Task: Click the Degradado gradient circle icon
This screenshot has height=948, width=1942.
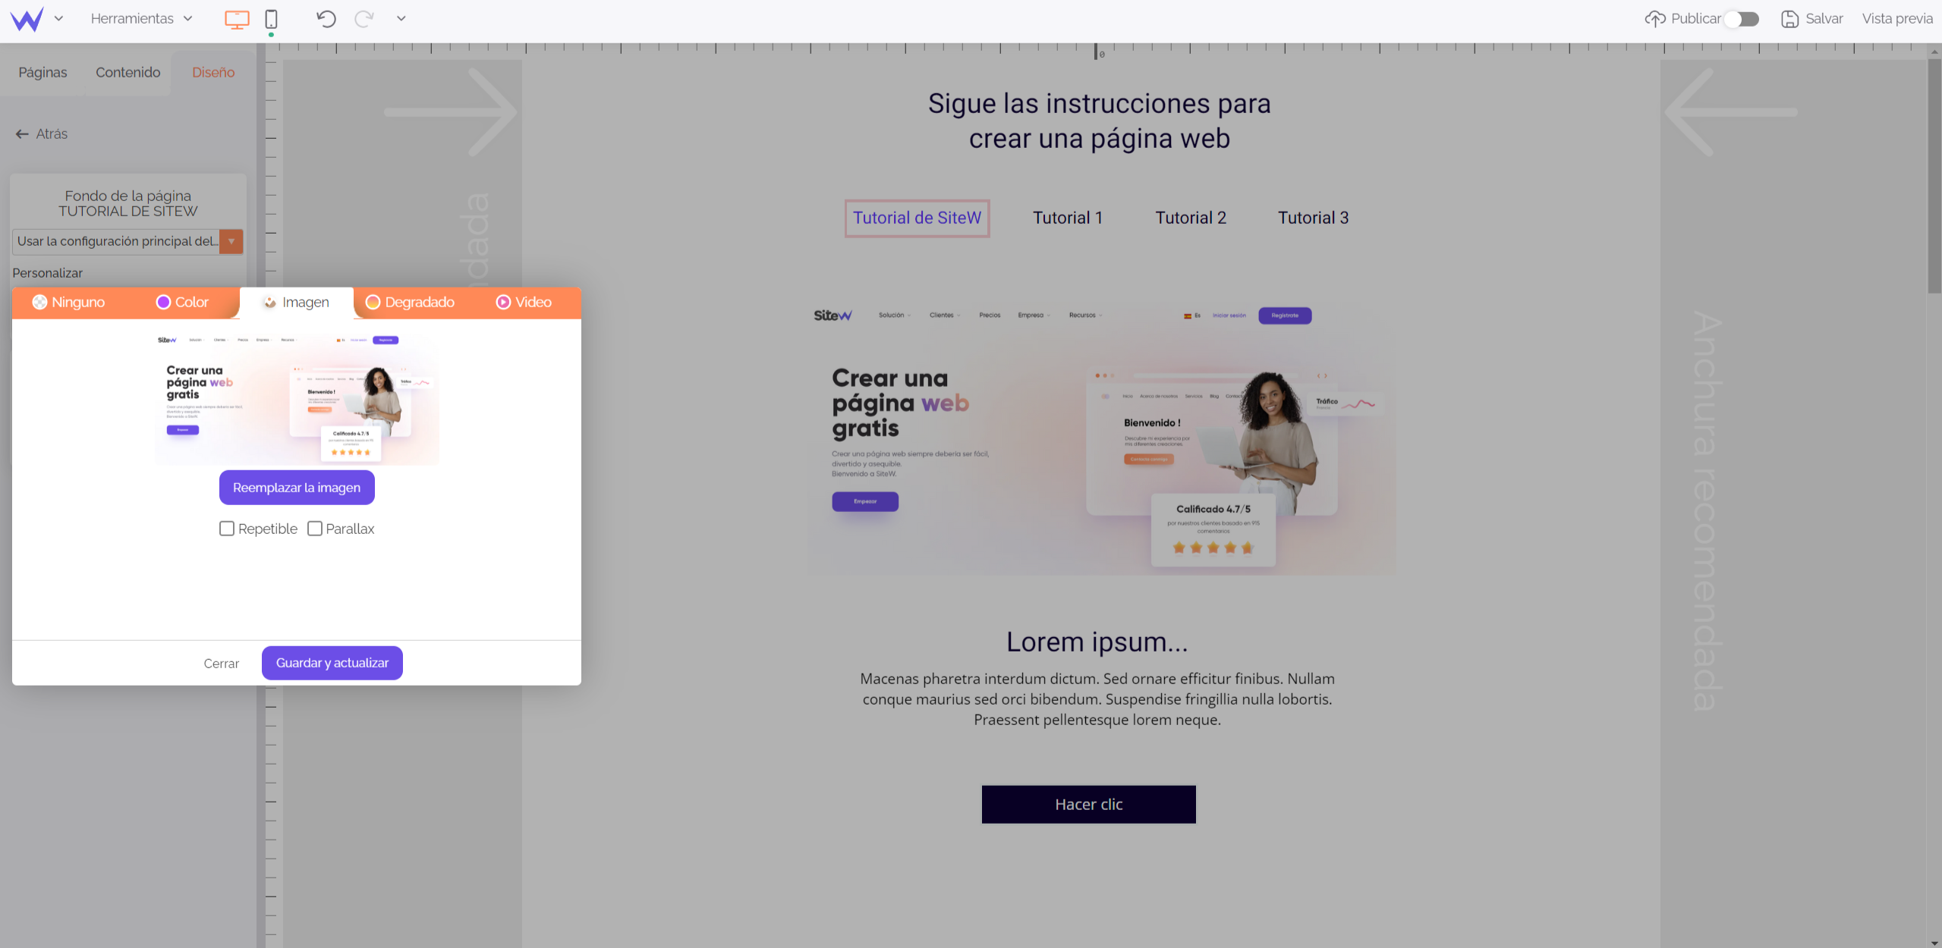Action: click(x=373, y=302)
